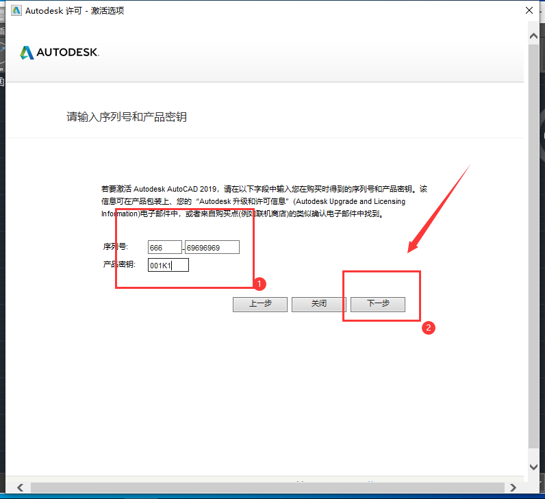Click the serial number field containing 666
The image size is (545, 499).
(x=164, y=247)
